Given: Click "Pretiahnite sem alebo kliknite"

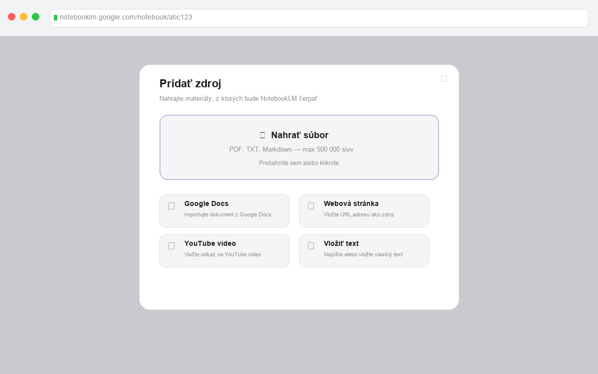Looking at the screenshot, I should pyautogui.click(x=299, y=163).
